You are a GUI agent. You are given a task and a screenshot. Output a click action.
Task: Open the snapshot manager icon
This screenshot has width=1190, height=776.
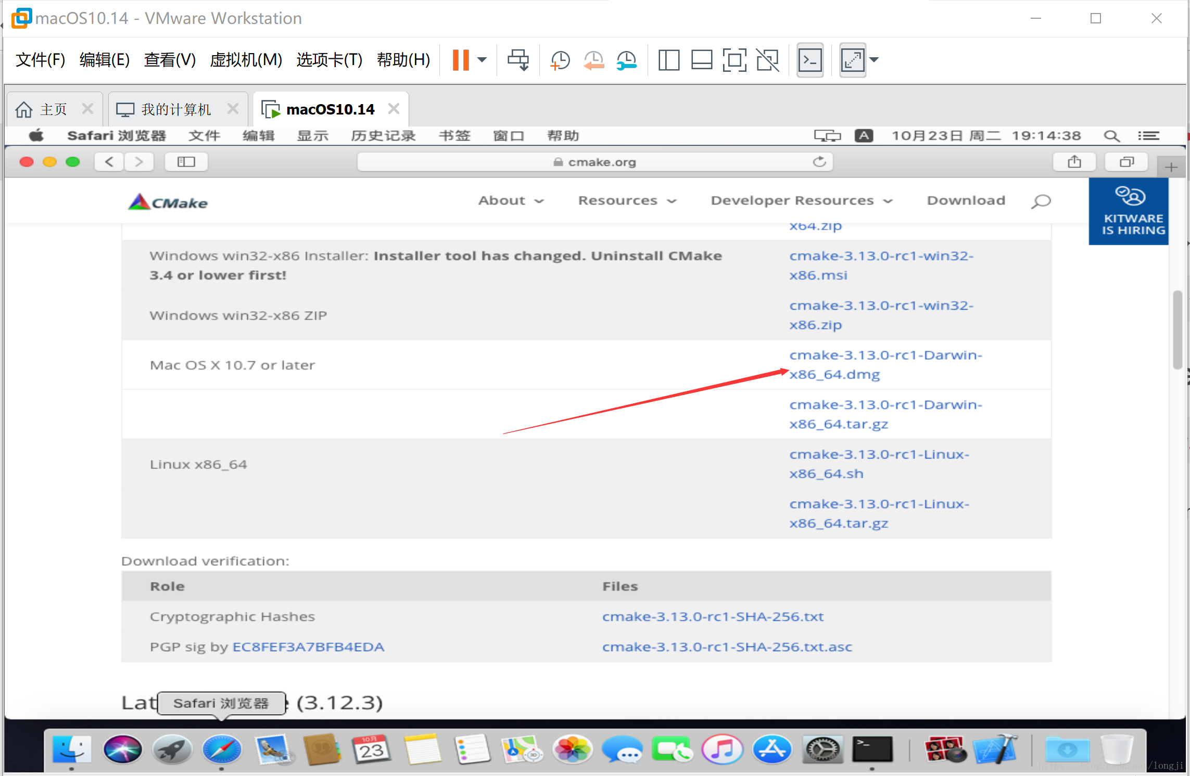627,60
